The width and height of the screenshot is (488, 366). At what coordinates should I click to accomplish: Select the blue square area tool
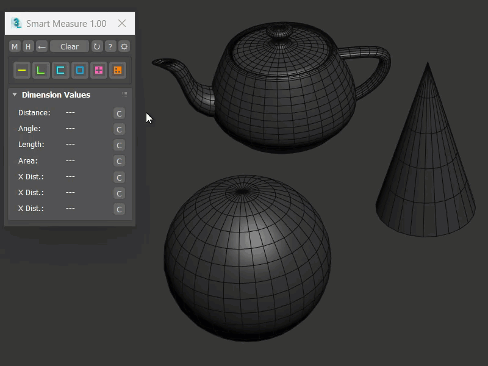79,70
